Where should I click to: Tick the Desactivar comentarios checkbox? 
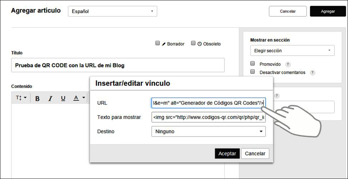coord(253,72)
